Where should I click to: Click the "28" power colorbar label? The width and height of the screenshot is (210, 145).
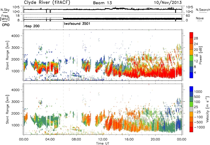196,38
